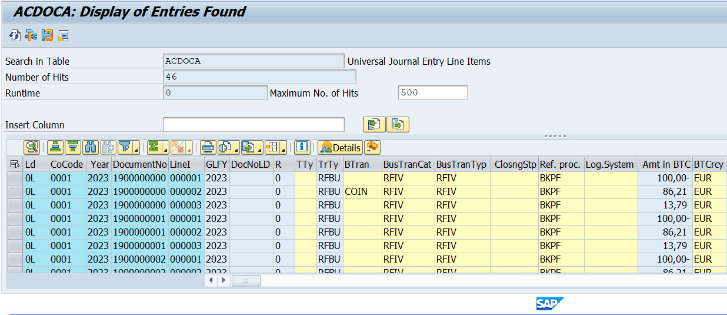Open the Layout dropdown arrow
727x315 pixels.
284,149
